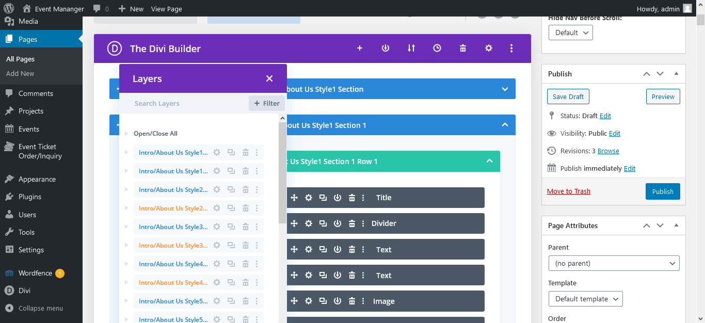Screen dimensions: 705x323
Task: Expand the orange Style3 layer tree arrow
Action: pos(126,245)
